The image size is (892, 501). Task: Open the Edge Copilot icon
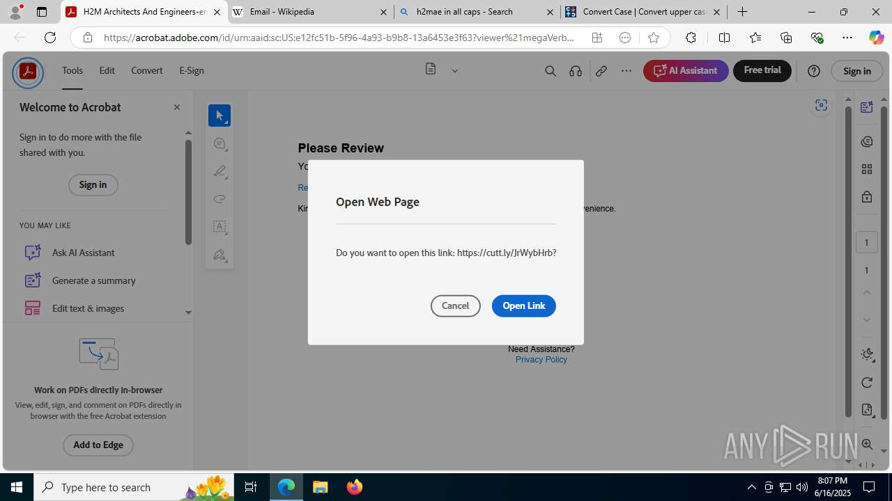(876, 38)
